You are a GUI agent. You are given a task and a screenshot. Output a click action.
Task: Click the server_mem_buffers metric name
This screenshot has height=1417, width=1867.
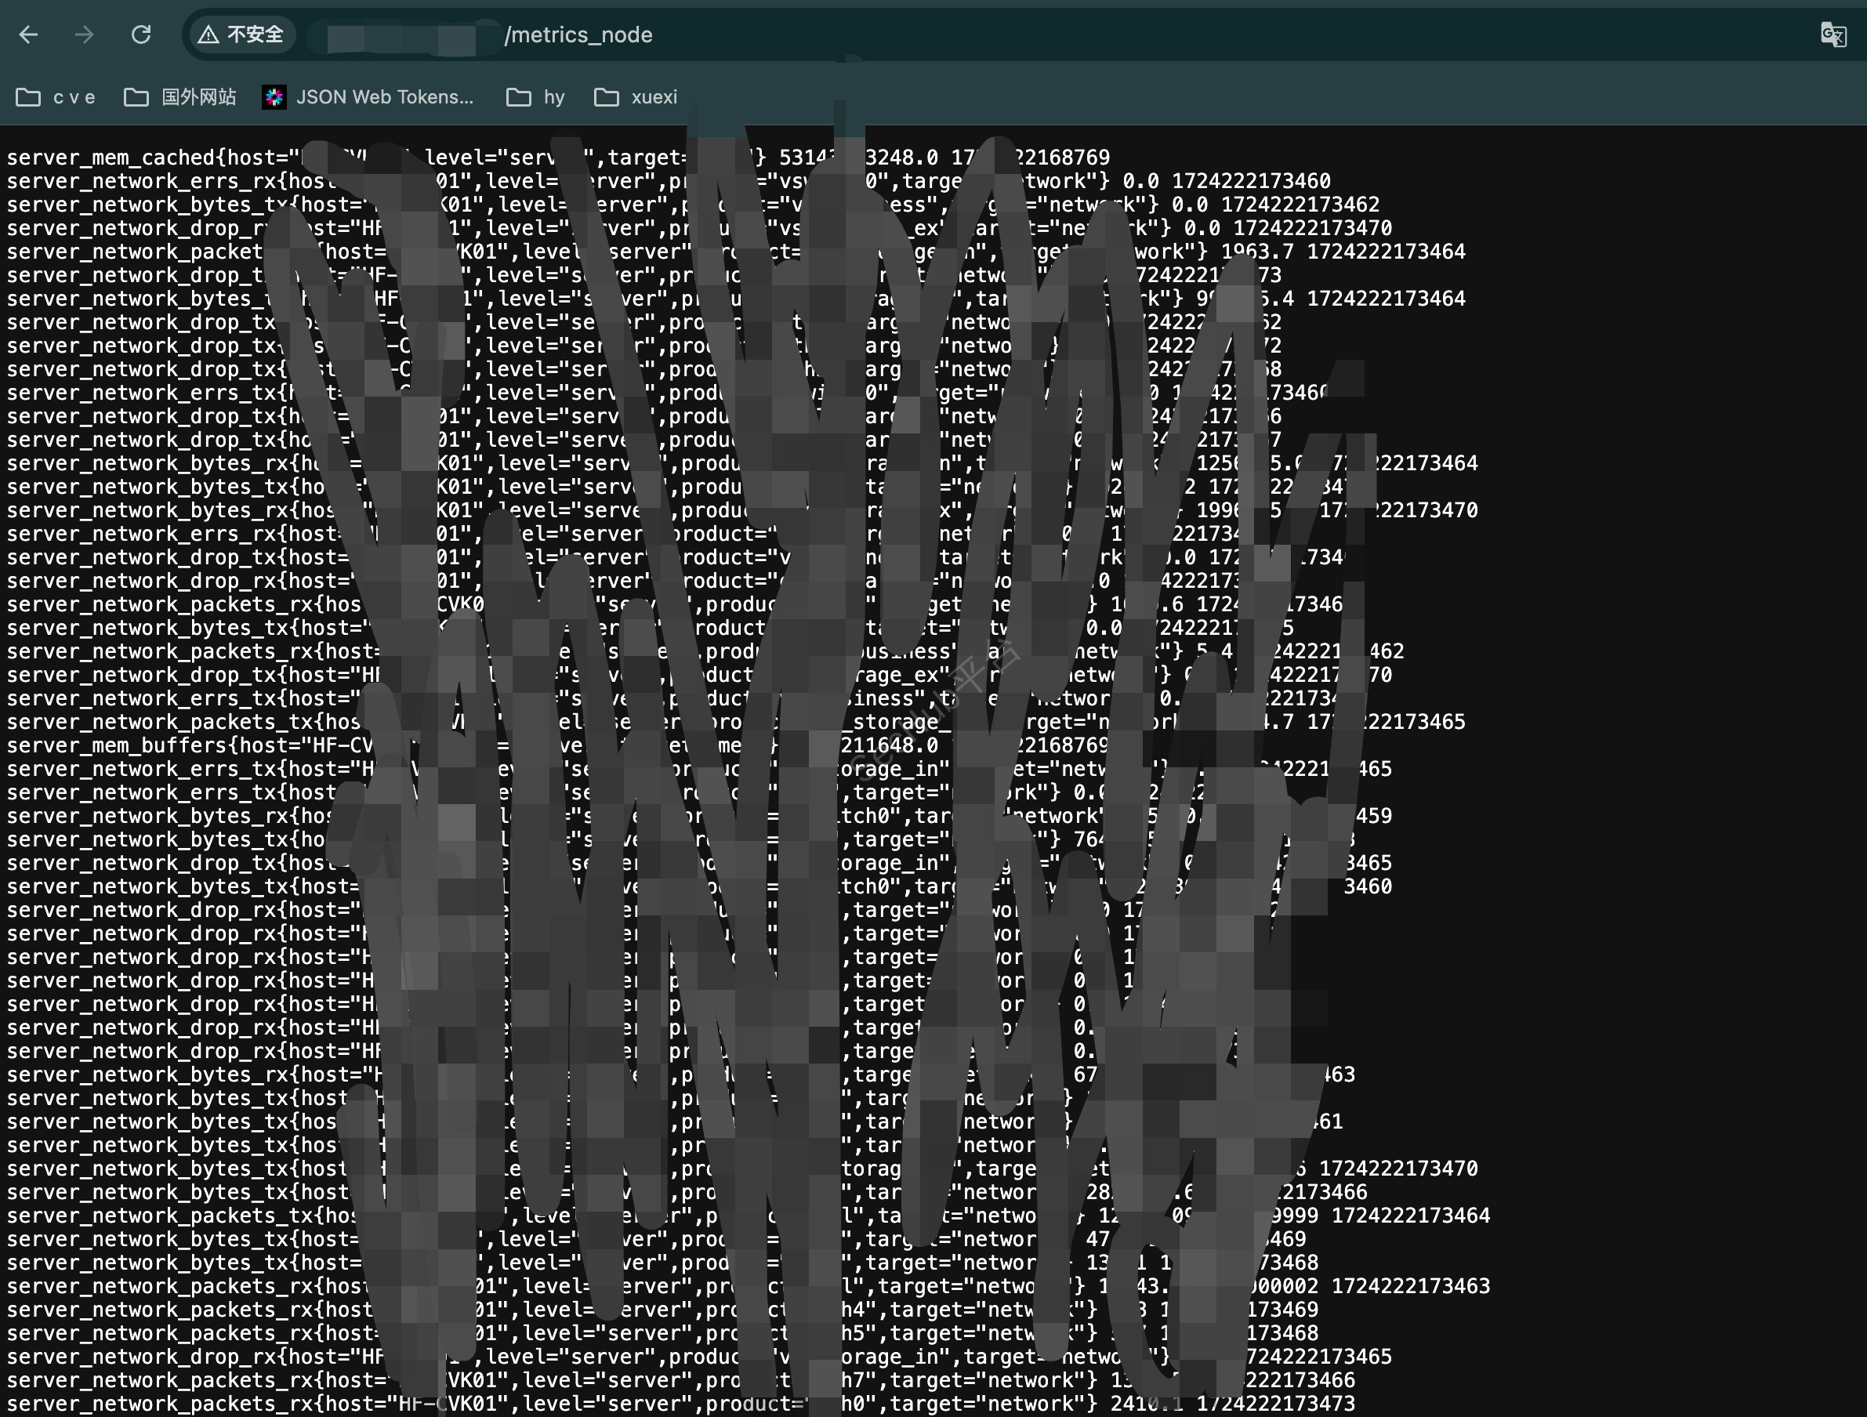(117, 745)
